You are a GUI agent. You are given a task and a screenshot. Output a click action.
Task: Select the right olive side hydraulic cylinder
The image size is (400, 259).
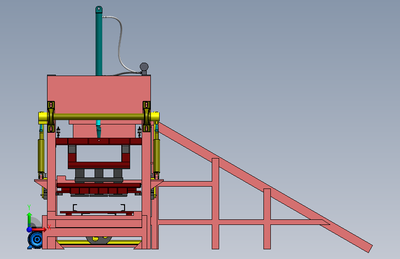click(157, 156)
